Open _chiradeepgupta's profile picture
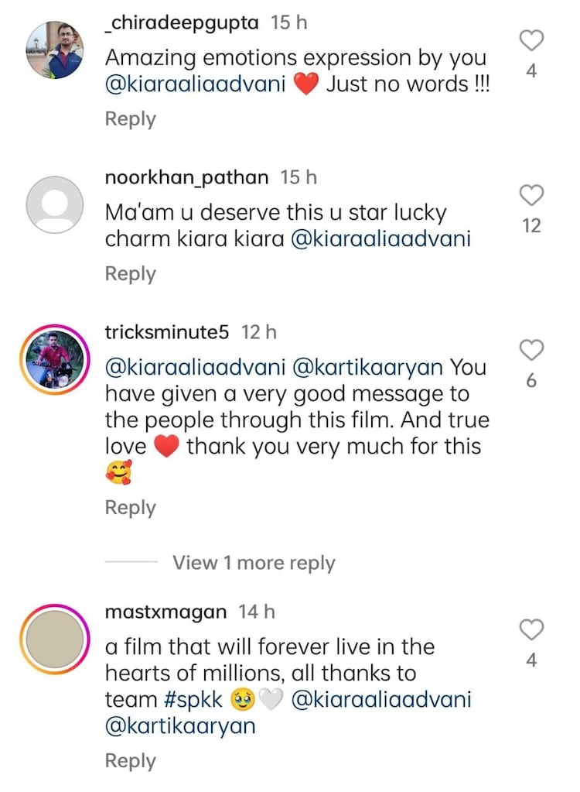The width and height of the screenshot is (580, 792). click(55, 50)
